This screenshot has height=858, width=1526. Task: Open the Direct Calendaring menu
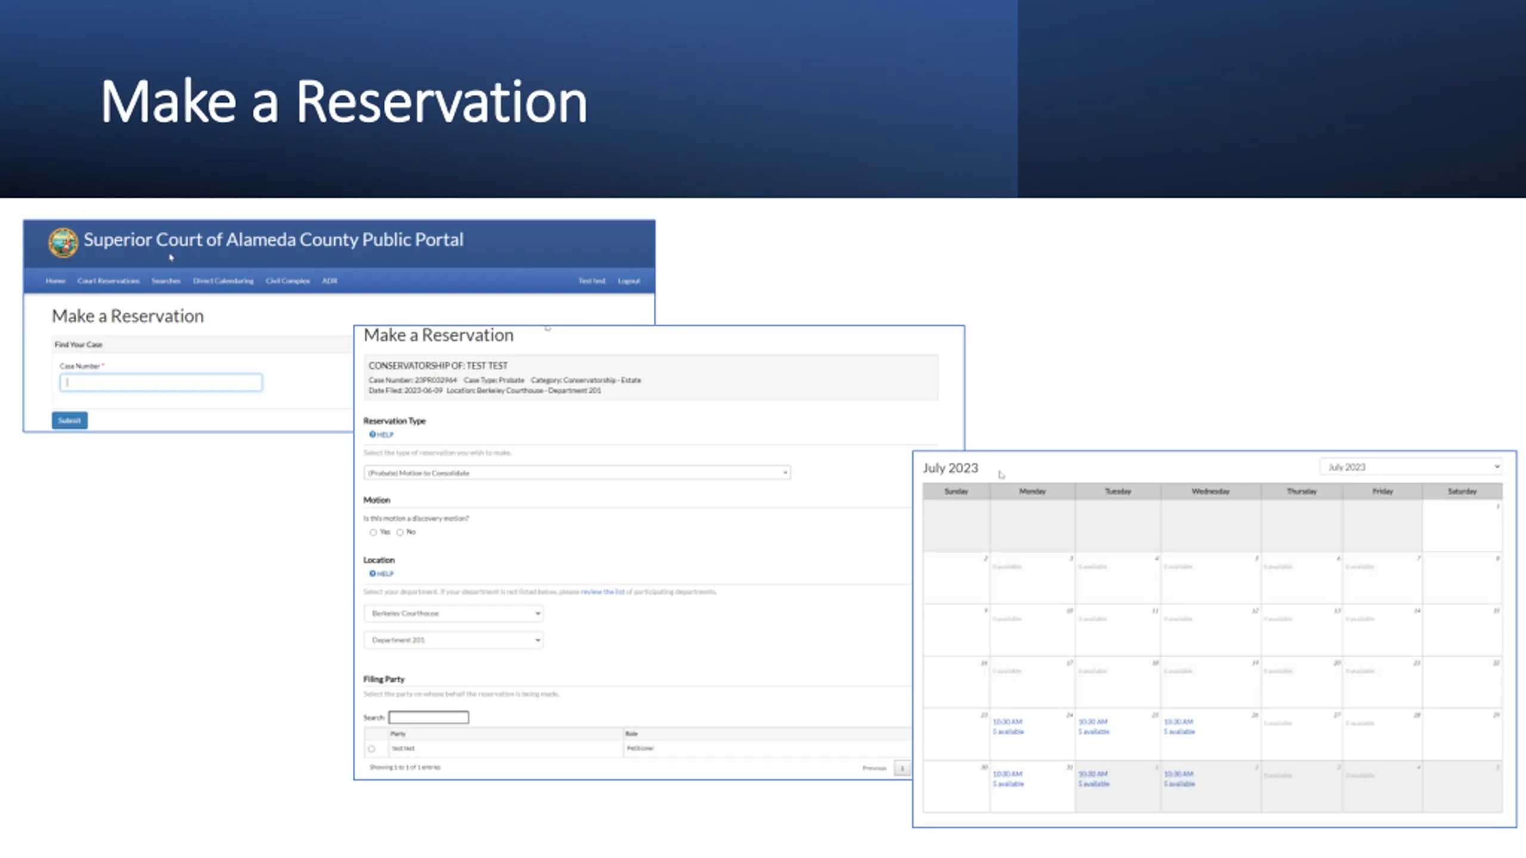(x=223, y=281)
